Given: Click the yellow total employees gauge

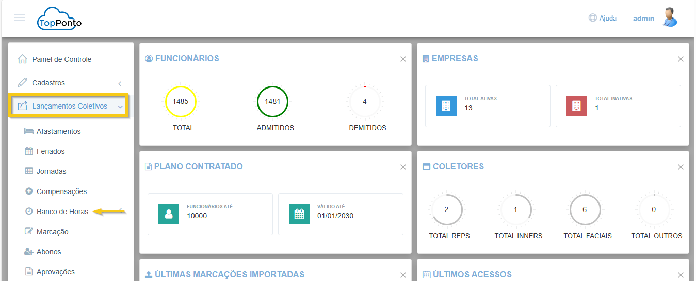Looking at the screenshot, I should coord(180,101).
